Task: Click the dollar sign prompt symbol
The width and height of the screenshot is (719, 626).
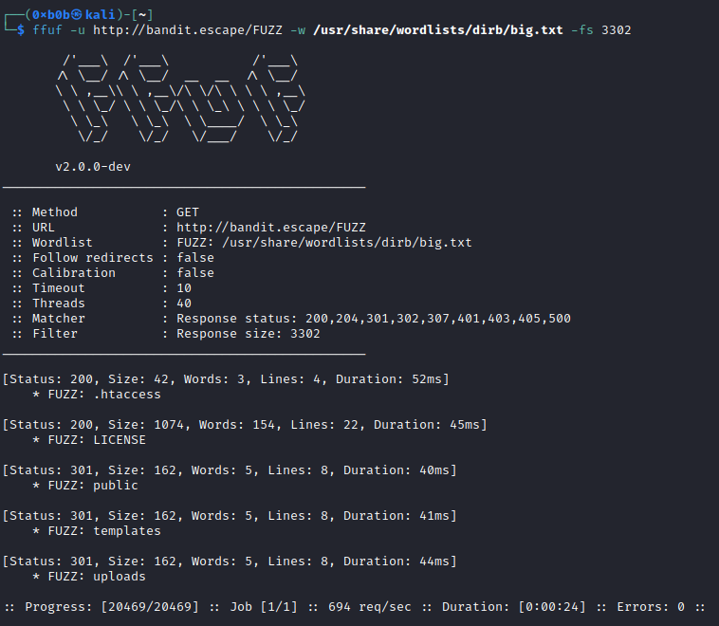Action: coord(21,30)
